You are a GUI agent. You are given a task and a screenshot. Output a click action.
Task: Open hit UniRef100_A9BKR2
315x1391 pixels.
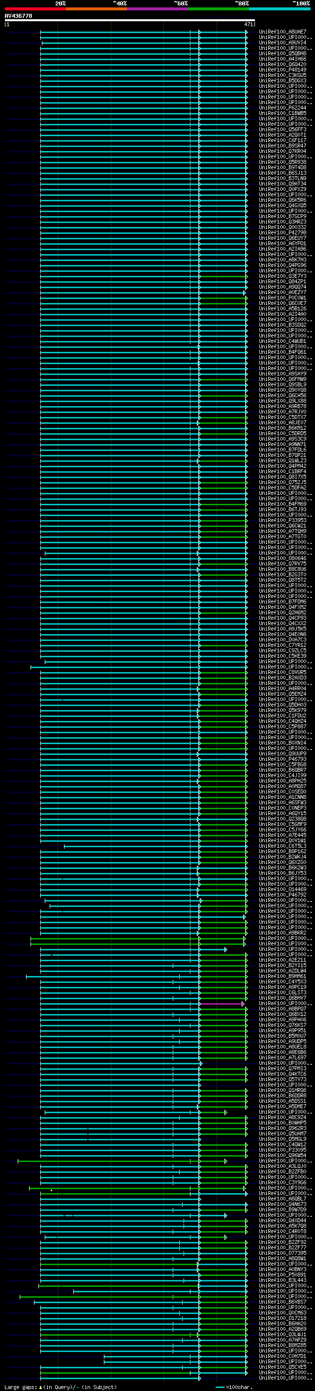[283, 933]
